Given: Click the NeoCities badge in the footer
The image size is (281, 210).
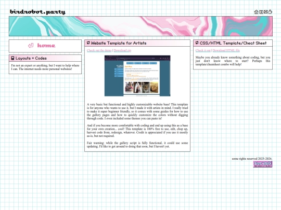Looking at the screenshot, I should click(263, 164).
